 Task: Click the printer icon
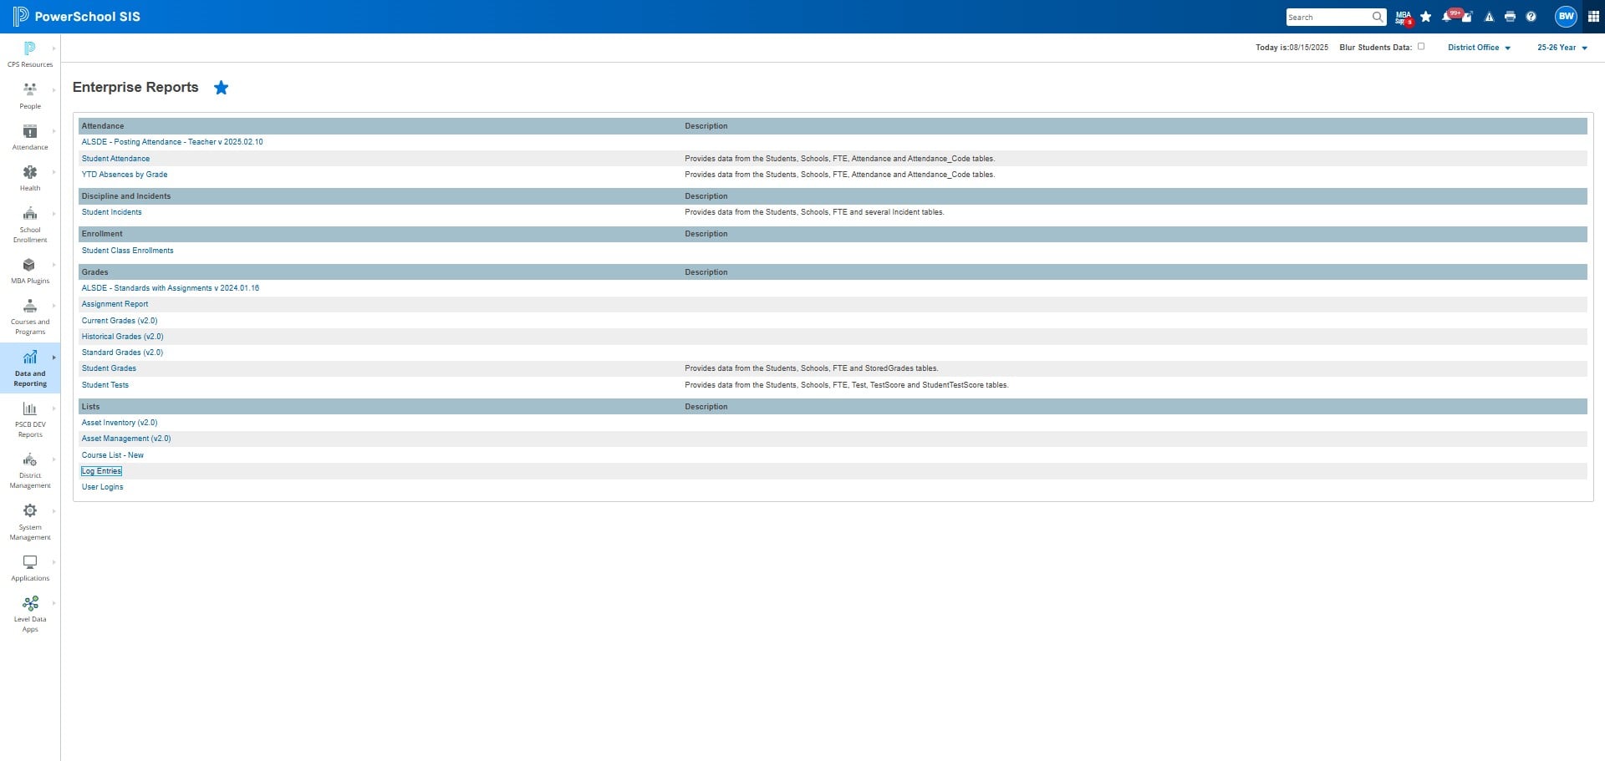coord(1510,17)
